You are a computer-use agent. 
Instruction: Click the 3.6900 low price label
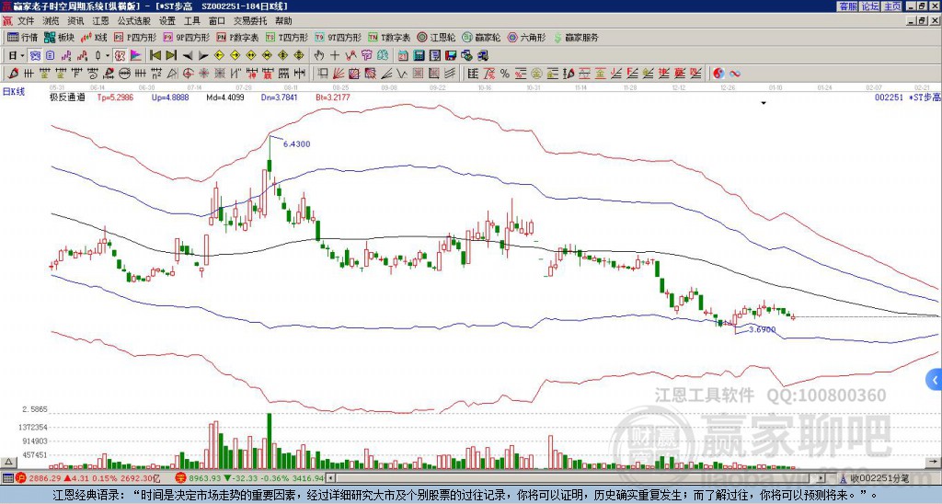tap(763, 330)
